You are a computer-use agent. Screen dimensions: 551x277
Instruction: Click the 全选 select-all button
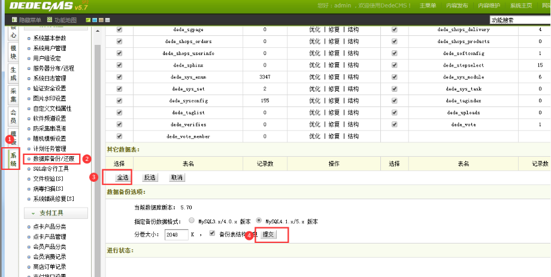coord(122,177)
